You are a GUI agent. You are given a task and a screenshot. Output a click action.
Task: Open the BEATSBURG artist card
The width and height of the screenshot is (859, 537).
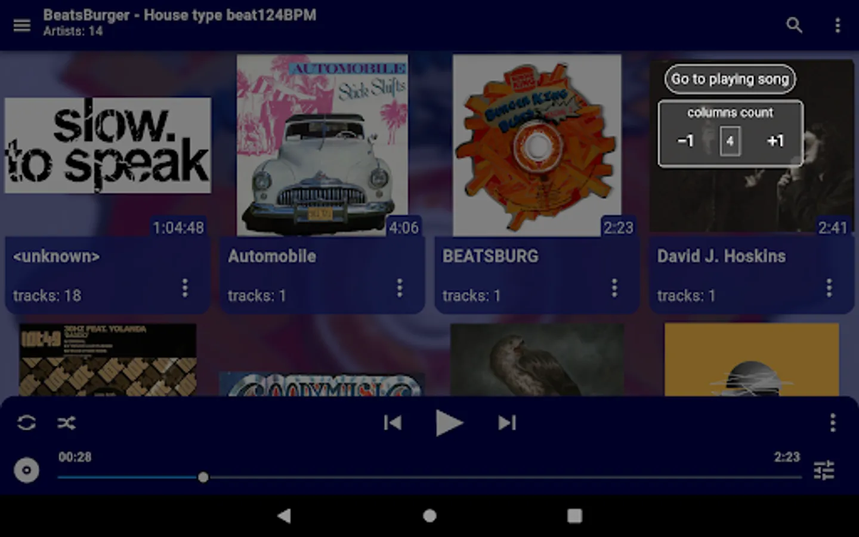[x=537, y=275]
